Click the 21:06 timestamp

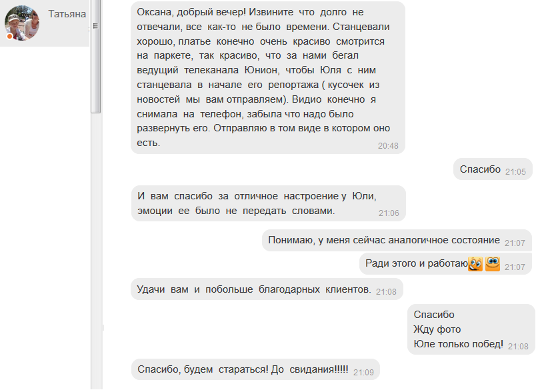[x=389, y=213]
